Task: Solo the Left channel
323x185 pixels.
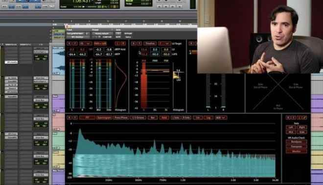Action: (291, 128)
